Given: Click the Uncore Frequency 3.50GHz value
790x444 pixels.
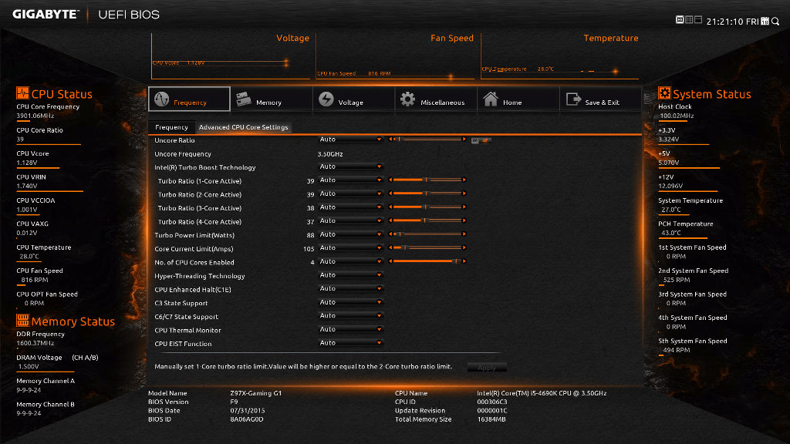Looking at the screenshot, I should (x=330, y=154).
